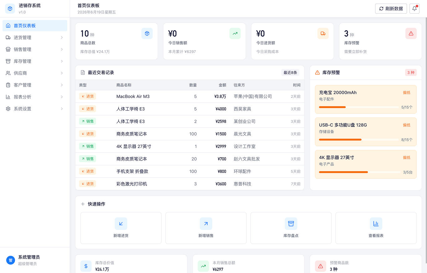This screenshot has width=427, height=273.
Task: Click the green trend icon on 今日销售额 card
Action: click(235, 33)
